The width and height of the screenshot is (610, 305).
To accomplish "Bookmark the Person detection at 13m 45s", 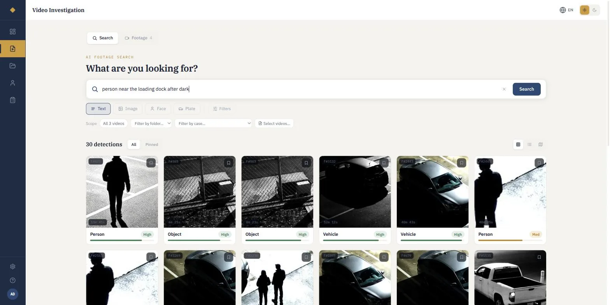I will pyautogui.click(x=151, y=163).
